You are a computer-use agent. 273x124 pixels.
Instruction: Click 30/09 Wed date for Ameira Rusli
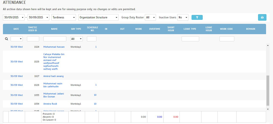(16, 104)
